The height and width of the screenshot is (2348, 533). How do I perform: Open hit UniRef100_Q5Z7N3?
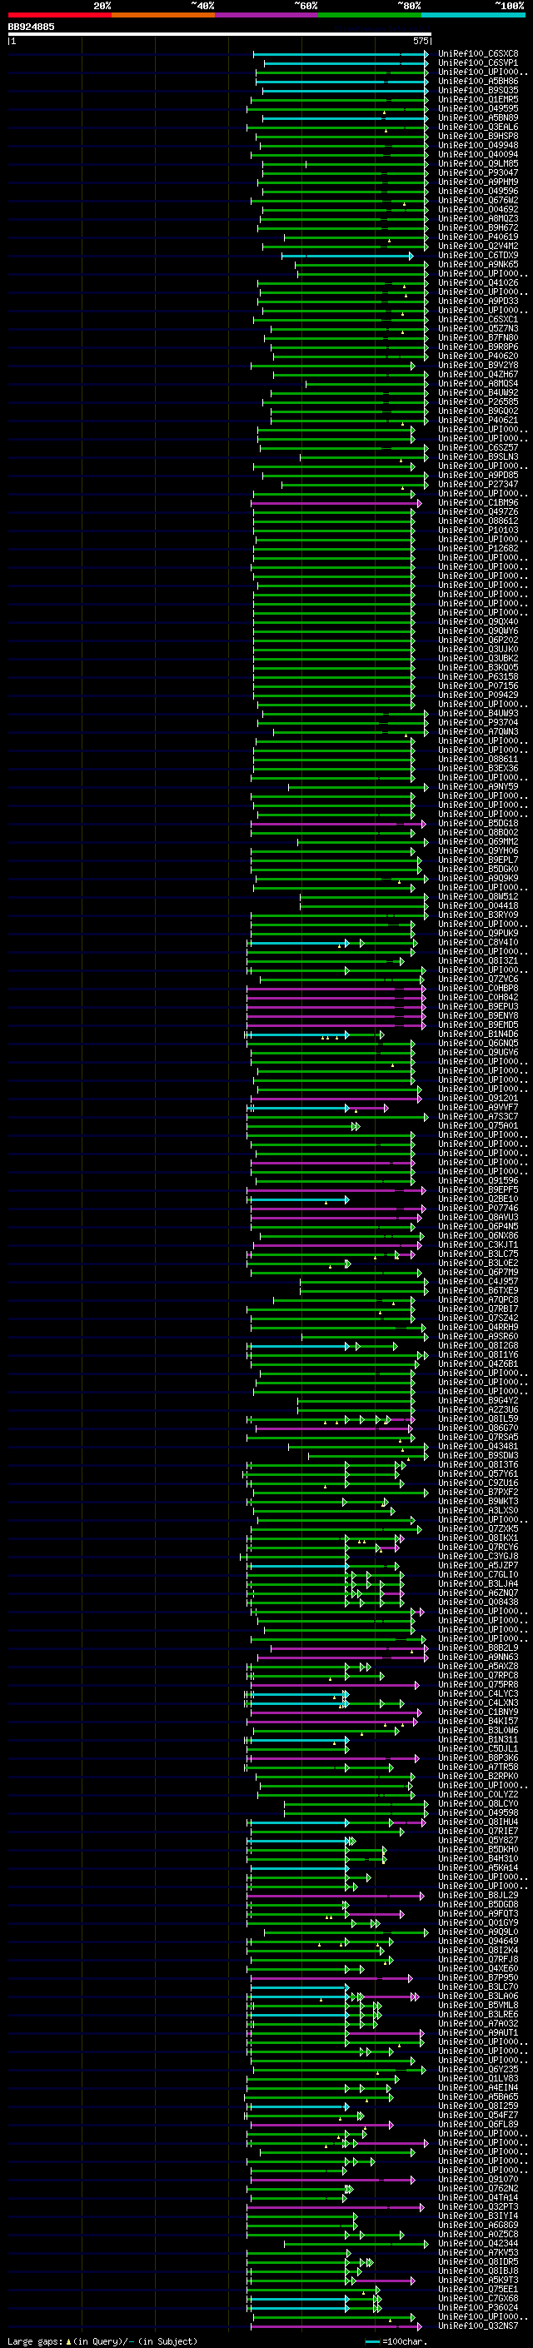point(478,329)
